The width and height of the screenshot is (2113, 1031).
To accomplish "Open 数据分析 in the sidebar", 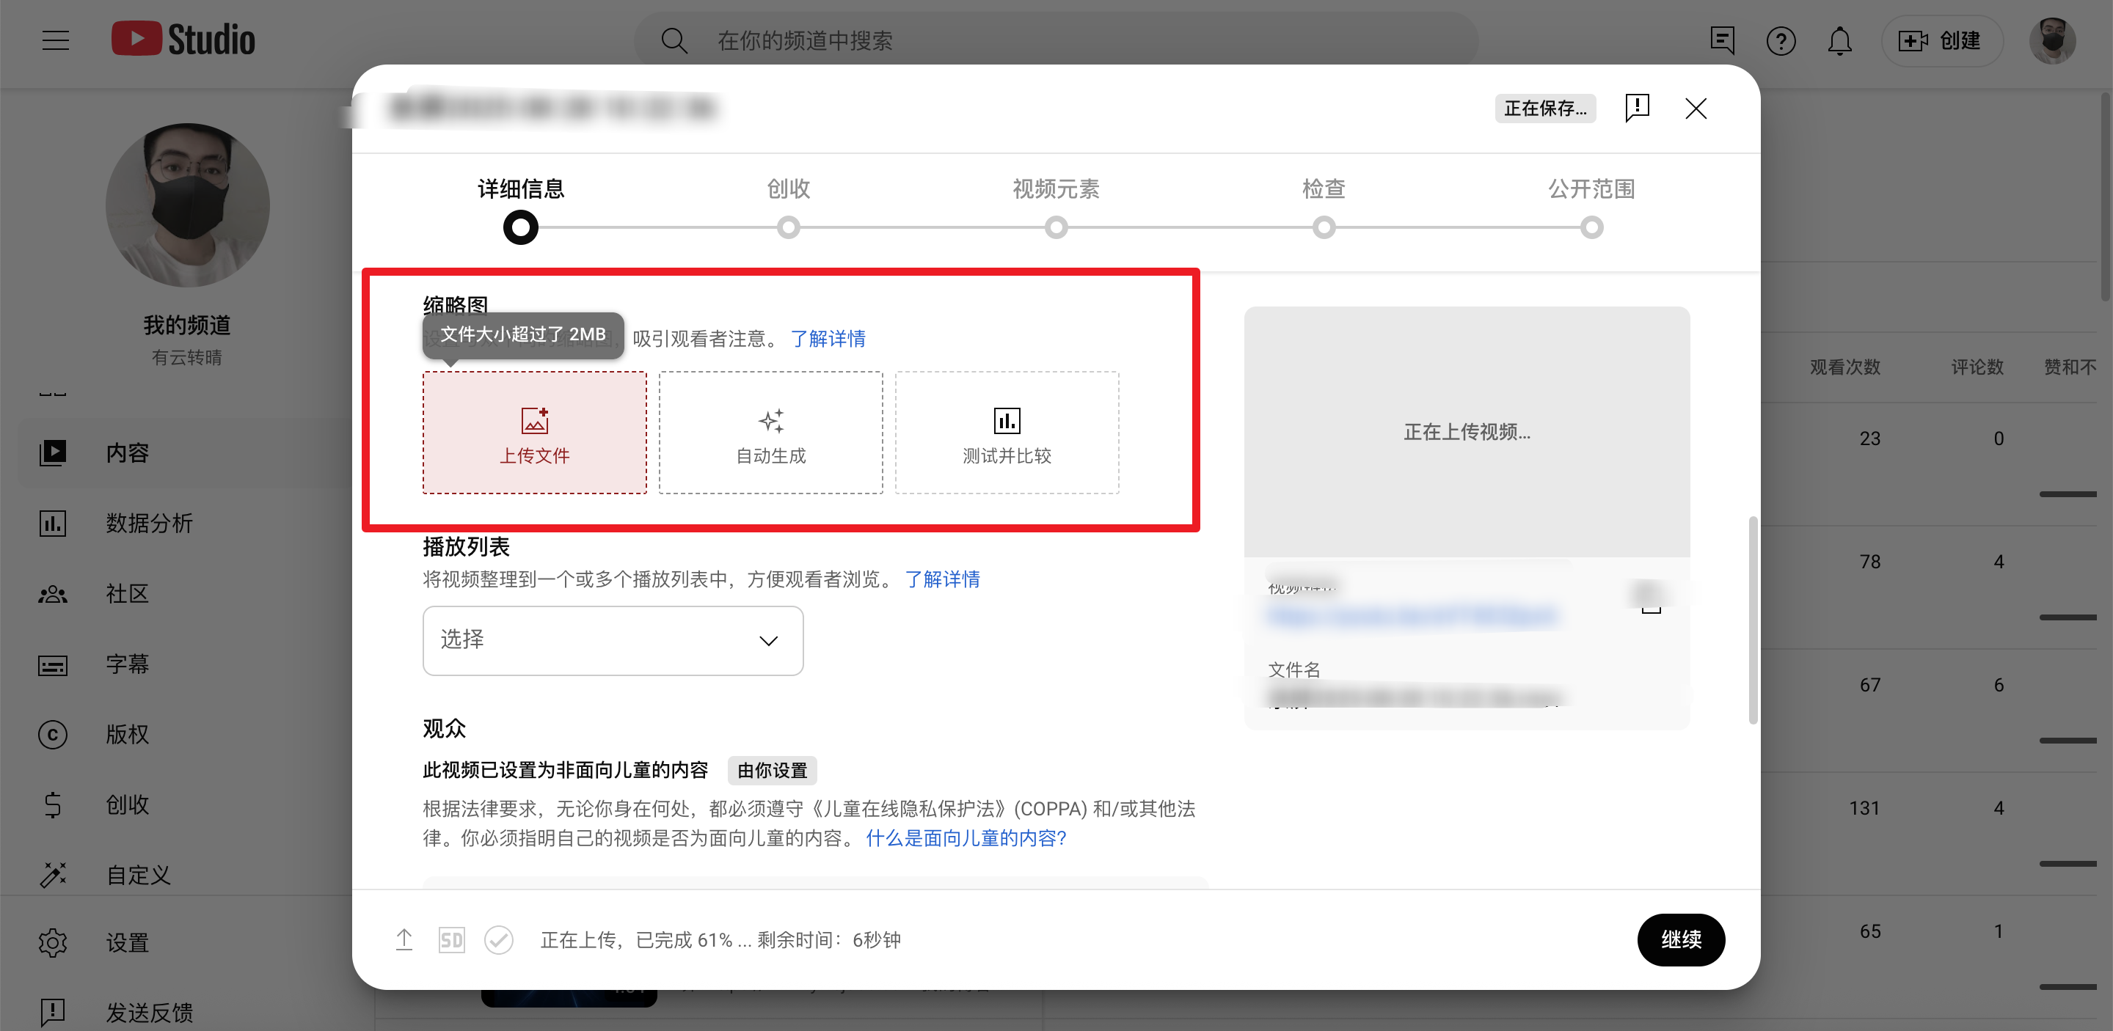I will pos(148,523).
